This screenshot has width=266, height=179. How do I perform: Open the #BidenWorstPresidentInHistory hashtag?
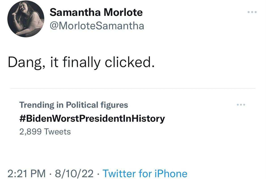click(x=92, y=118)
